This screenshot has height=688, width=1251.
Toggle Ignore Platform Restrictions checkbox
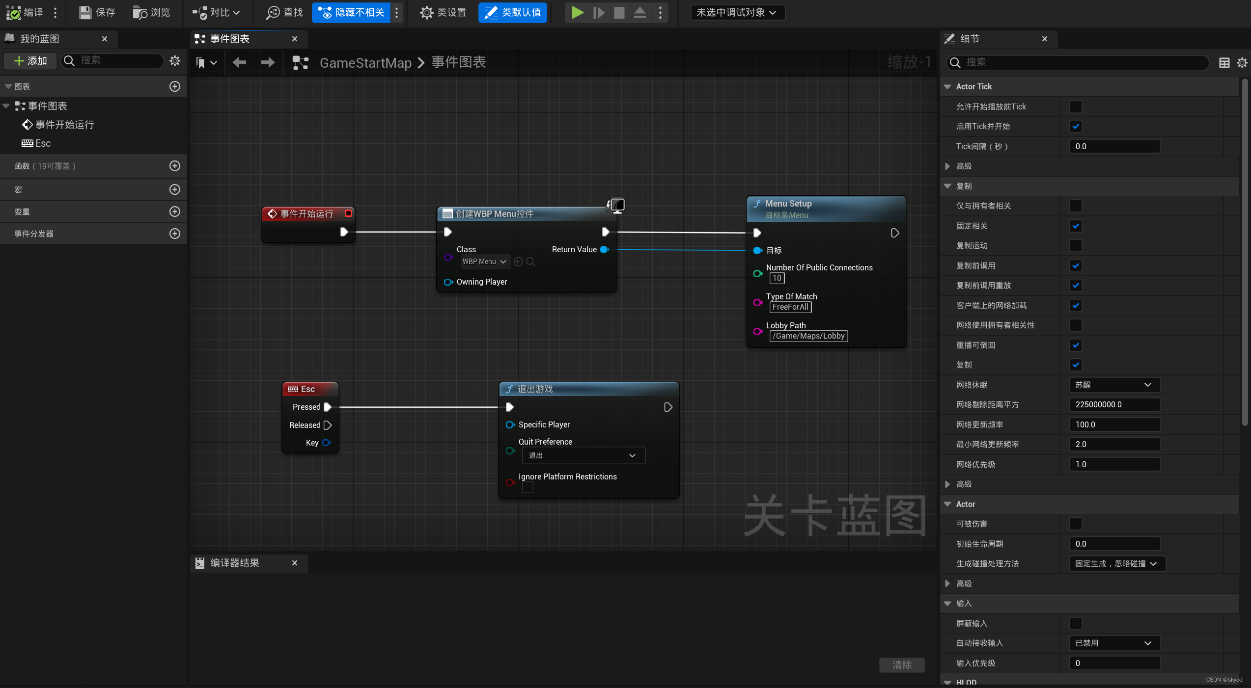(x=528, y=487)
